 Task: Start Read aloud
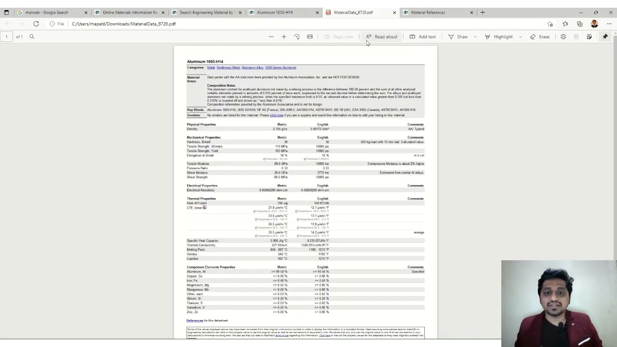point(381,37)
